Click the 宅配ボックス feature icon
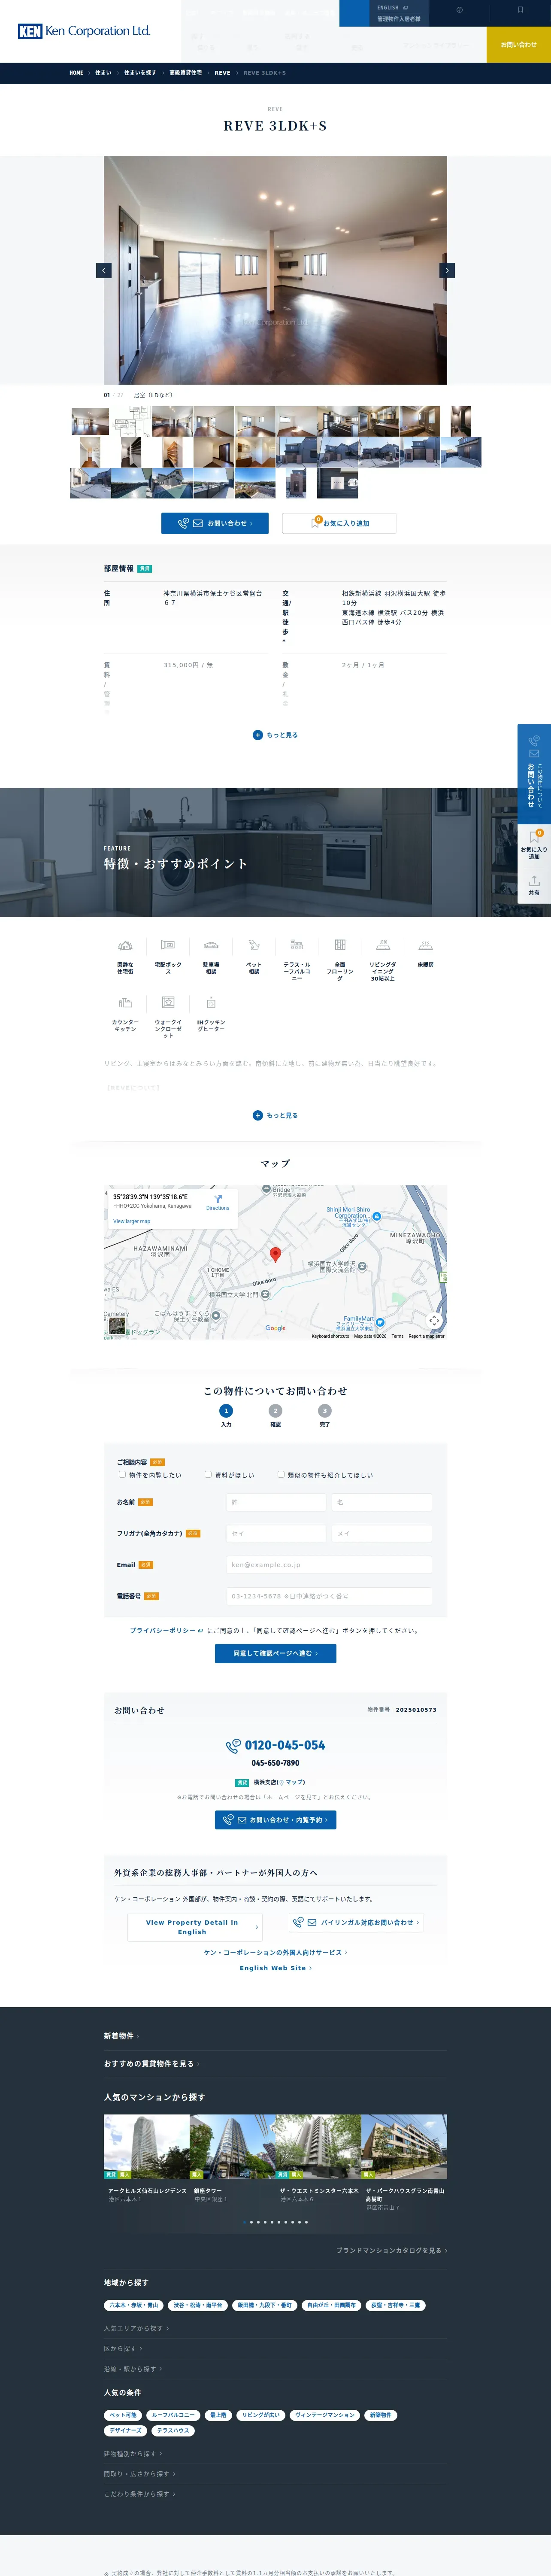 (x=168, y=945)
